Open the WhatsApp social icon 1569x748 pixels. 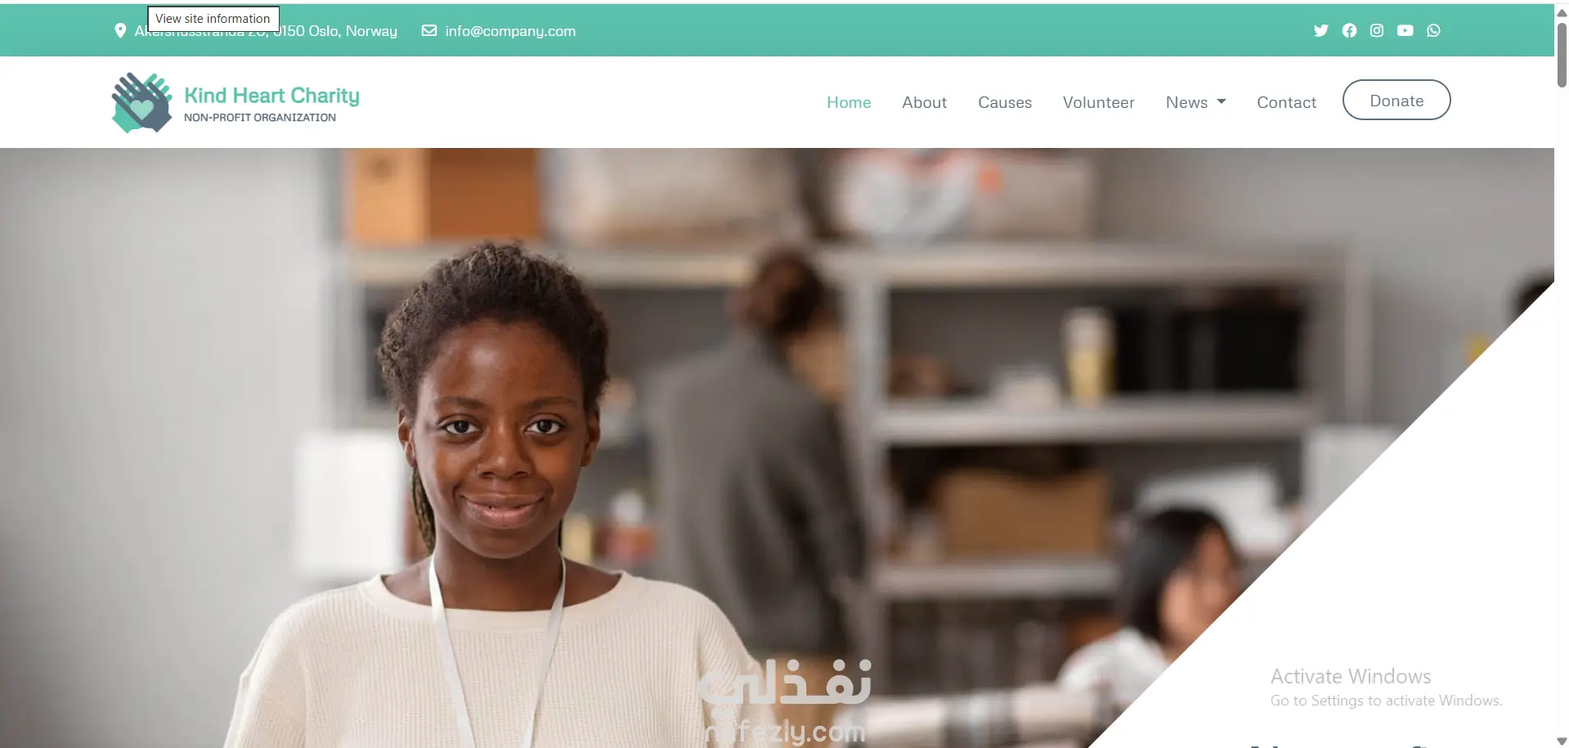click(x=1433, y=30)
